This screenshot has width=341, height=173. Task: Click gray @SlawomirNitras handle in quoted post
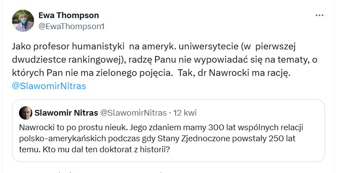[x=133, y=113]
